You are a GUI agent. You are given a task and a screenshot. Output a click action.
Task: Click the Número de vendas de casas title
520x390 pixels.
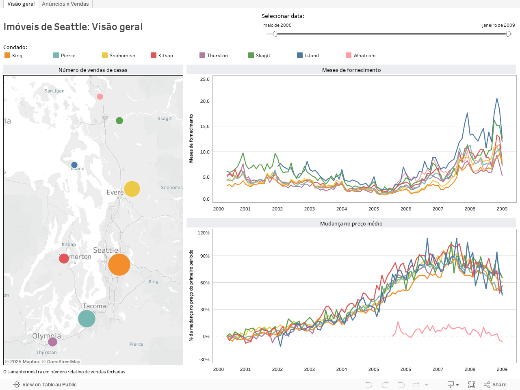93,70
